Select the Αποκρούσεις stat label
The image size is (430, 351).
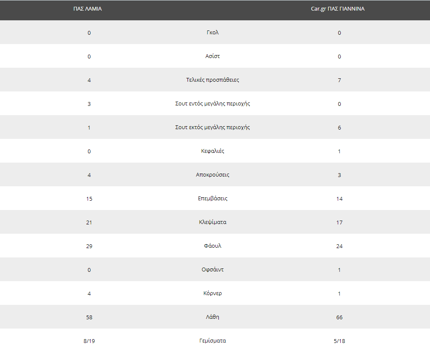[212, 174]
